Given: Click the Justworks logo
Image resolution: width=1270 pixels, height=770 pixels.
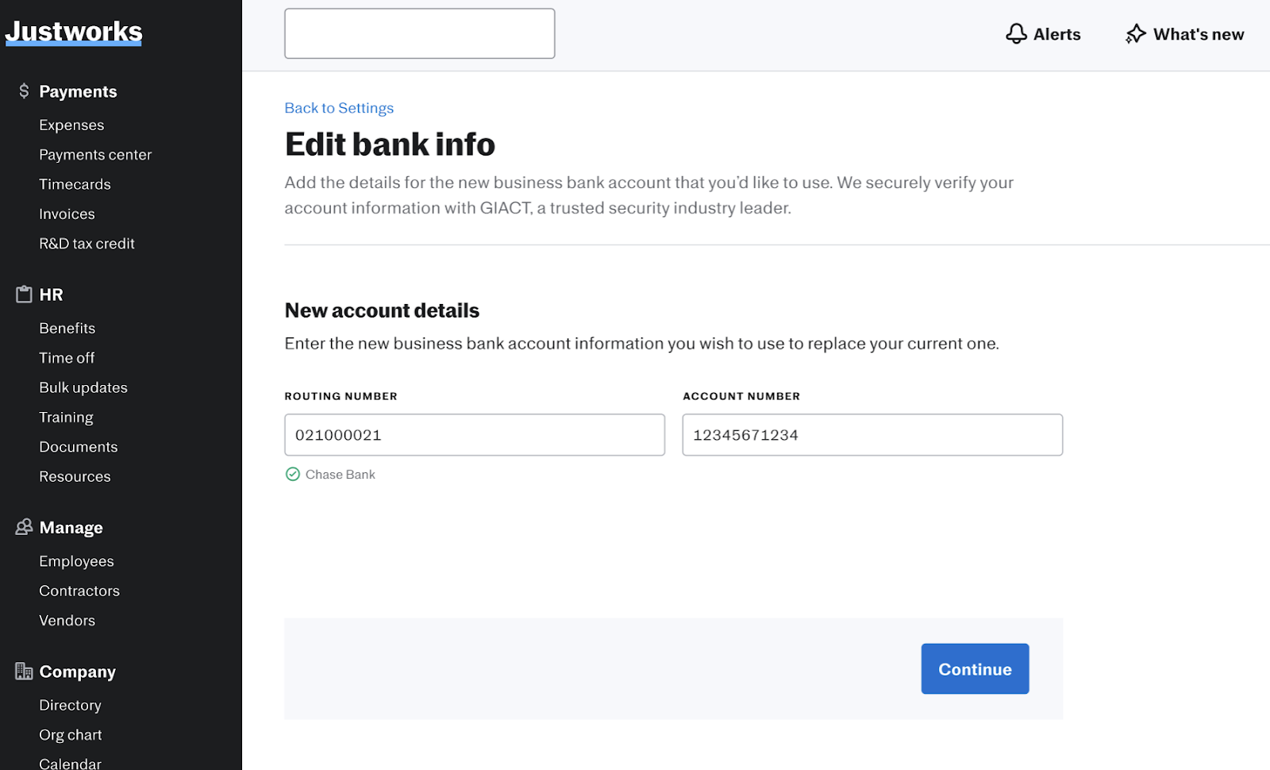Looking at the screenshot, I should [x=74, y=32].
